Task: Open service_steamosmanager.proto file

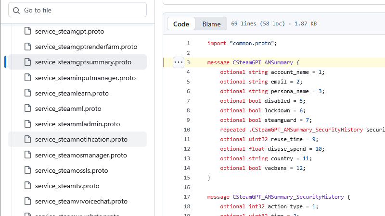Action: (x=81, y=155)
